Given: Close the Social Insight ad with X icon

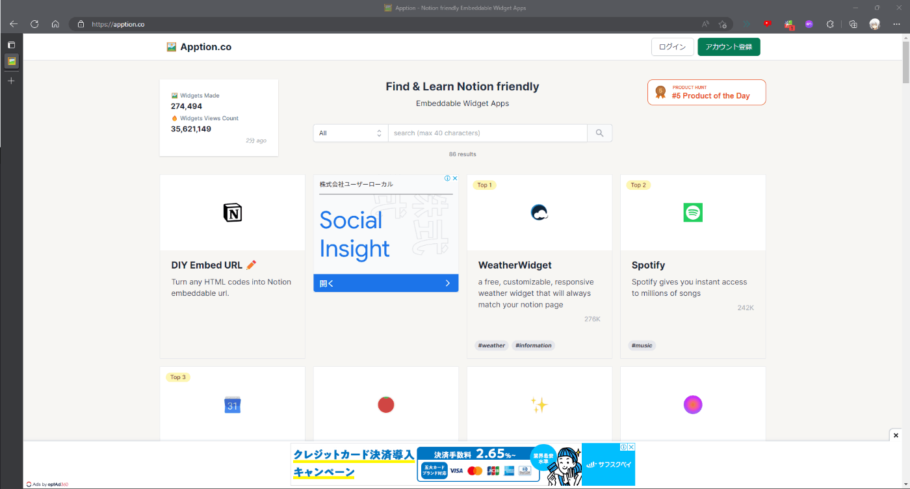Looking at the screenshot, I should tap(455, 178).
